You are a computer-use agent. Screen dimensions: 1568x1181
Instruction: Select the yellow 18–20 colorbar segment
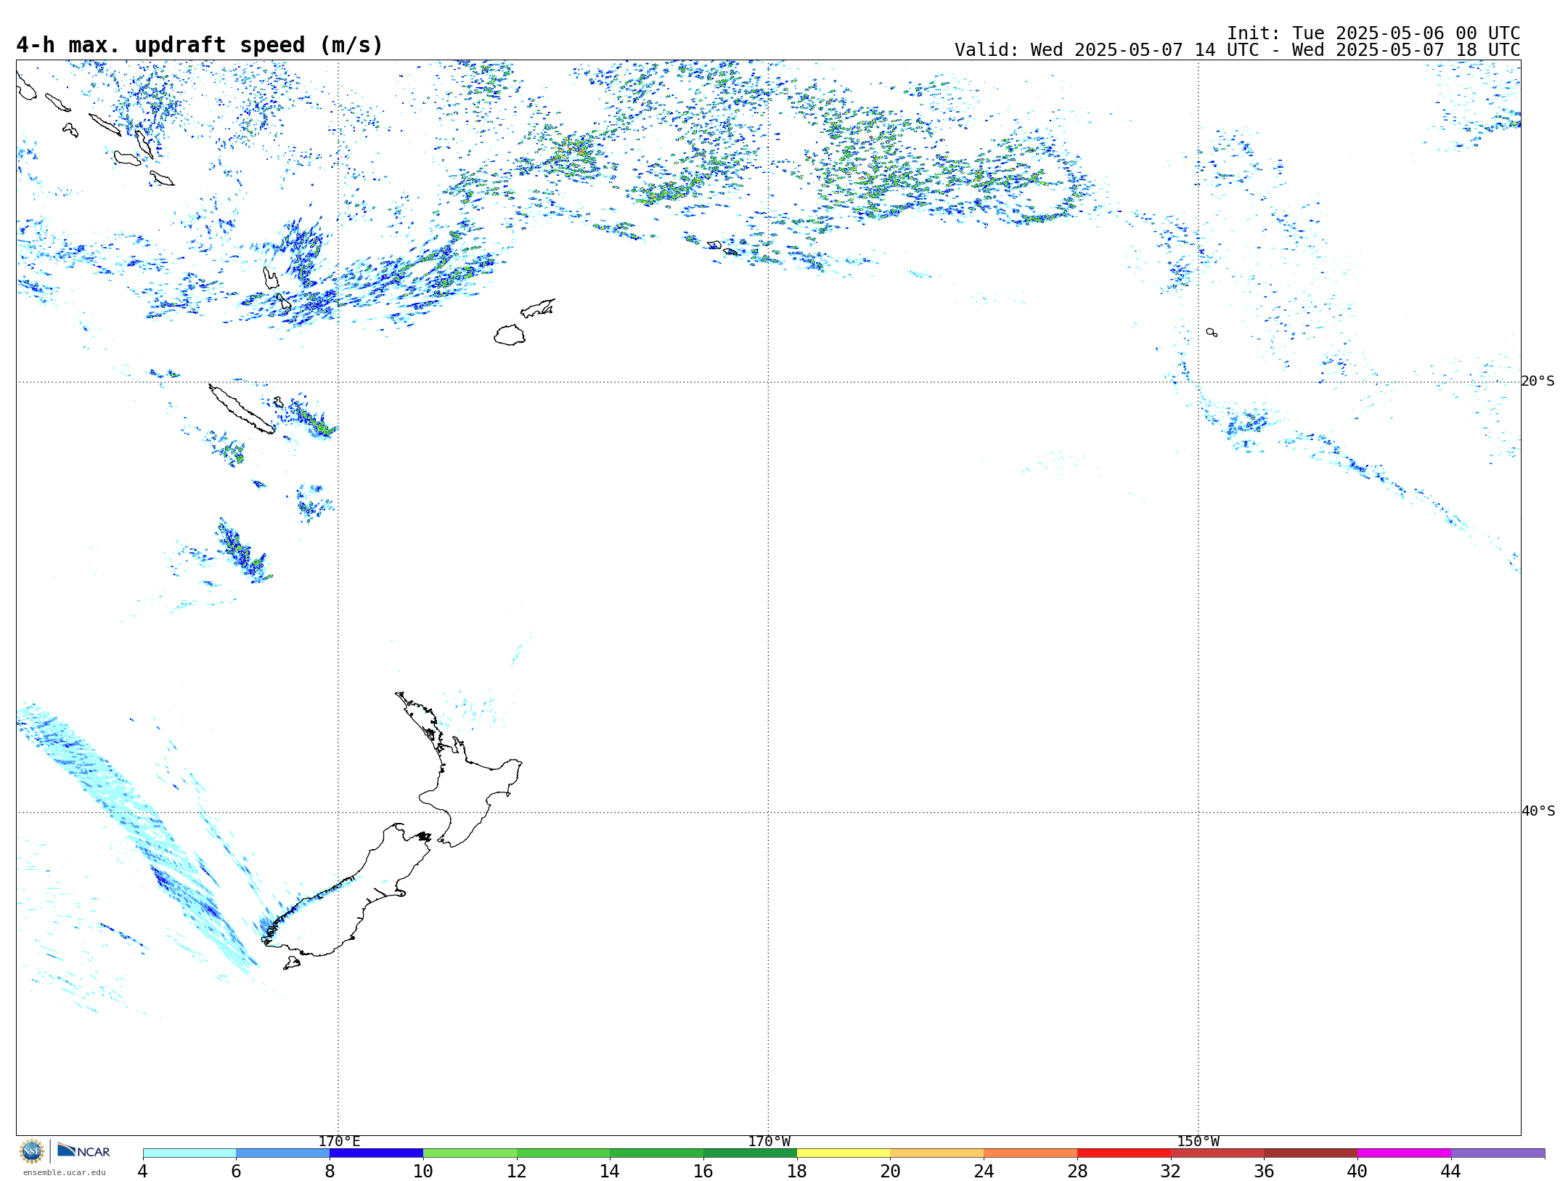(844, 1153)
